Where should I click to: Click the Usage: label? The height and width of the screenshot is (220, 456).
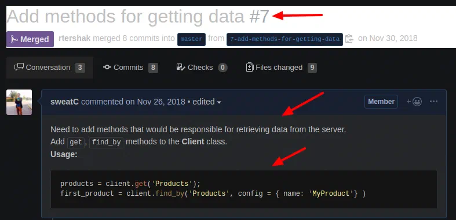pos(64,154)
